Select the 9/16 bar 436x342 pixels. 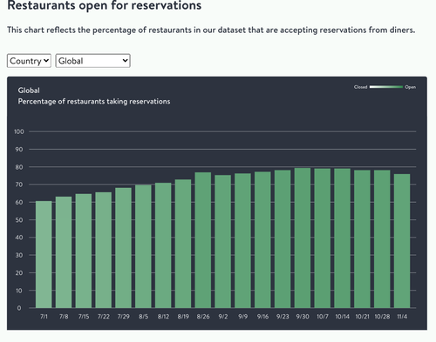[262, 239]
